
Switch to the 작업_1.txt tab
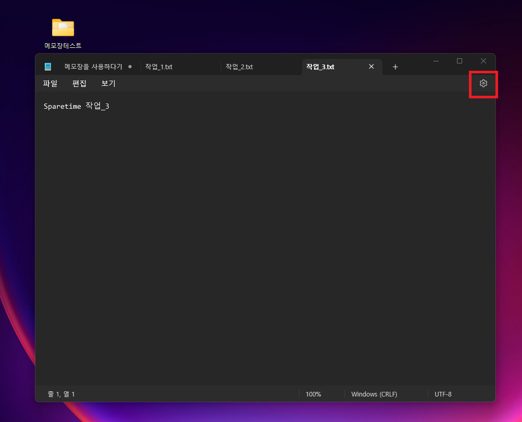tap(159, 67)
